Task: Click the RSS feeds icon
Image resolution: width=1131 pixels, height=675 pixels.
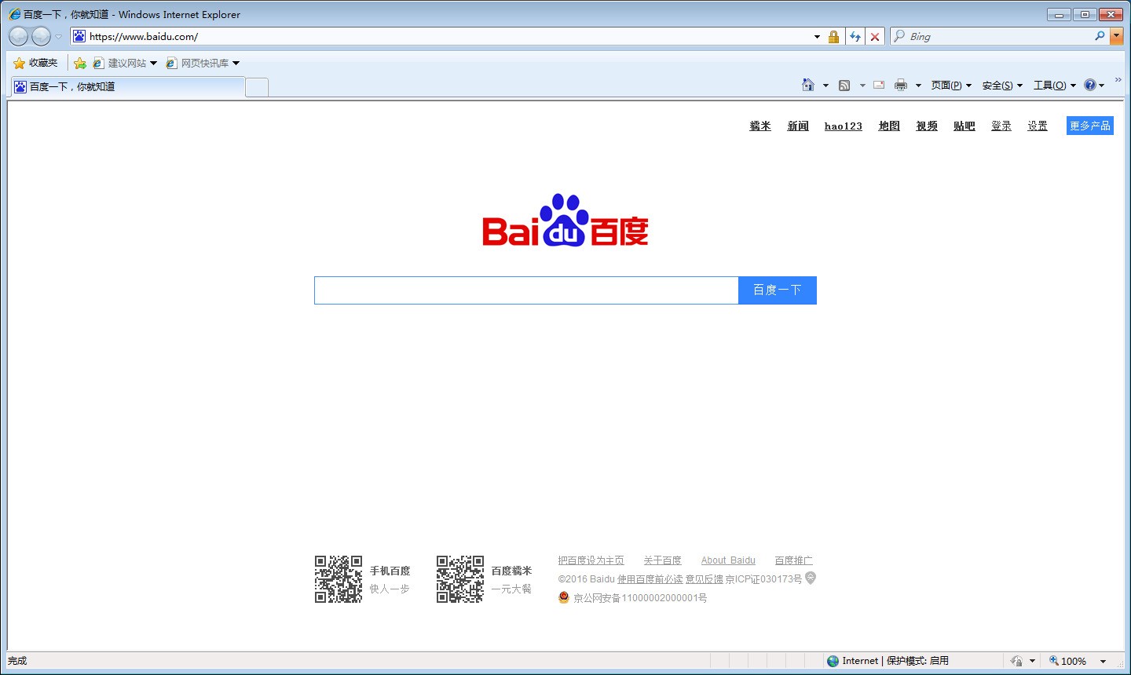Action: coord(844,85)
